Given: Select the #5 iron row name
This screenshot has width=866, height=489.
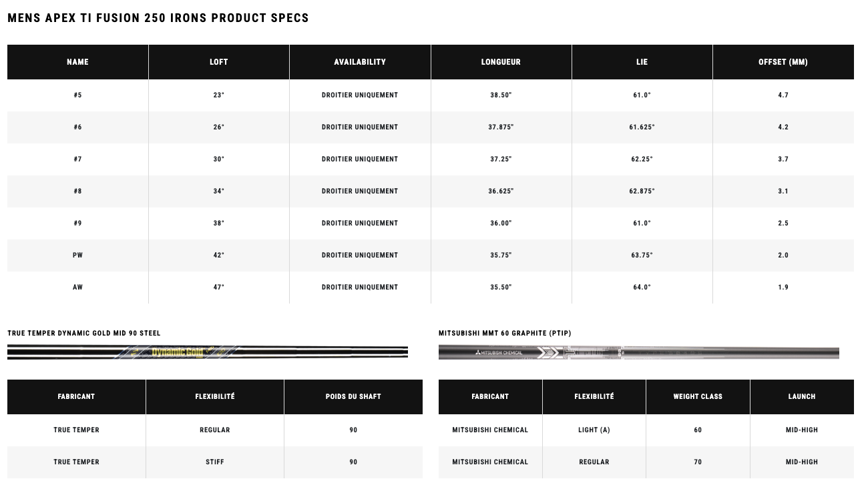Looking at the screenshot, I should [x=77, y=95].
